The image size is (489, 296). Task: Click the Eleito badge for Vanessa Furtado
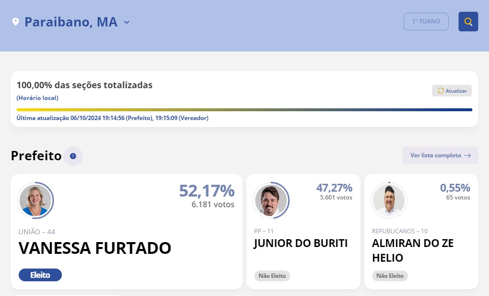(40, 275)
